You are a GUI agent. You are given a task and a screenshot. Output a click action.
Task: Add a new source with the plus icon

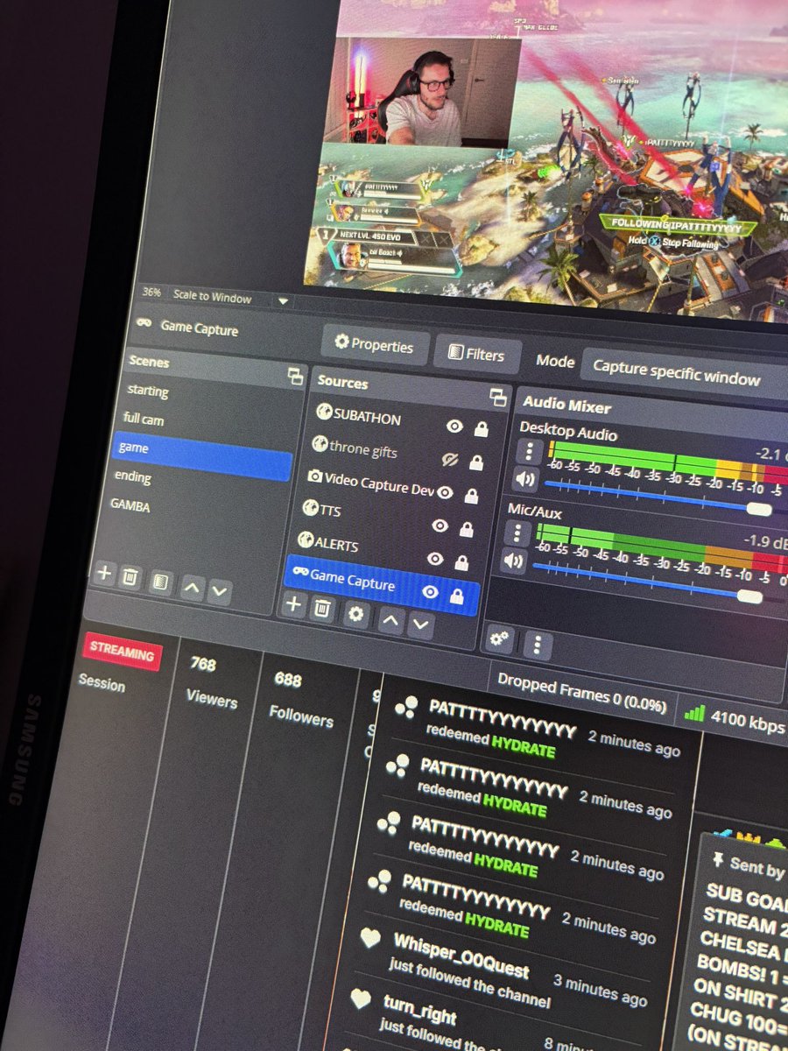click(294, 604)
